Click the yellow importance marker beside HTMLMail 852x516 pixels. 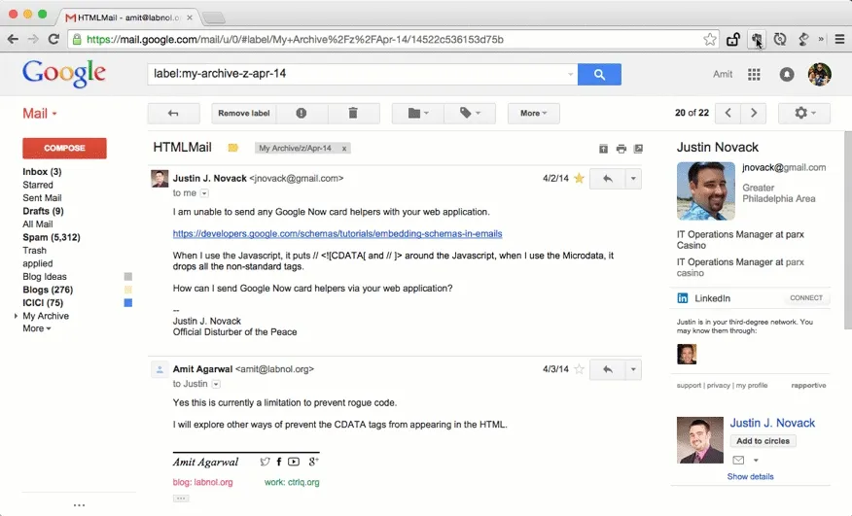coord(233,148)
